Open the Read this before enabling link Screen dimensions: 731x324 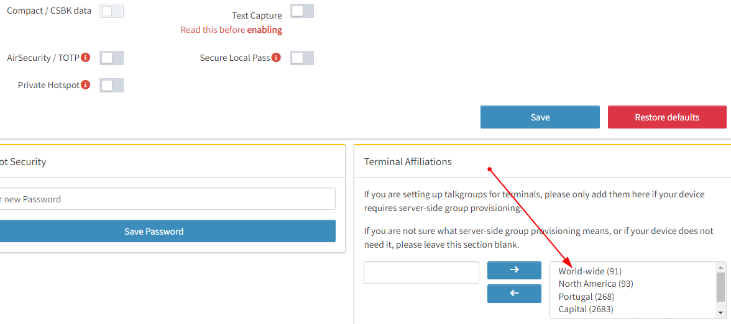click(231, 30)
